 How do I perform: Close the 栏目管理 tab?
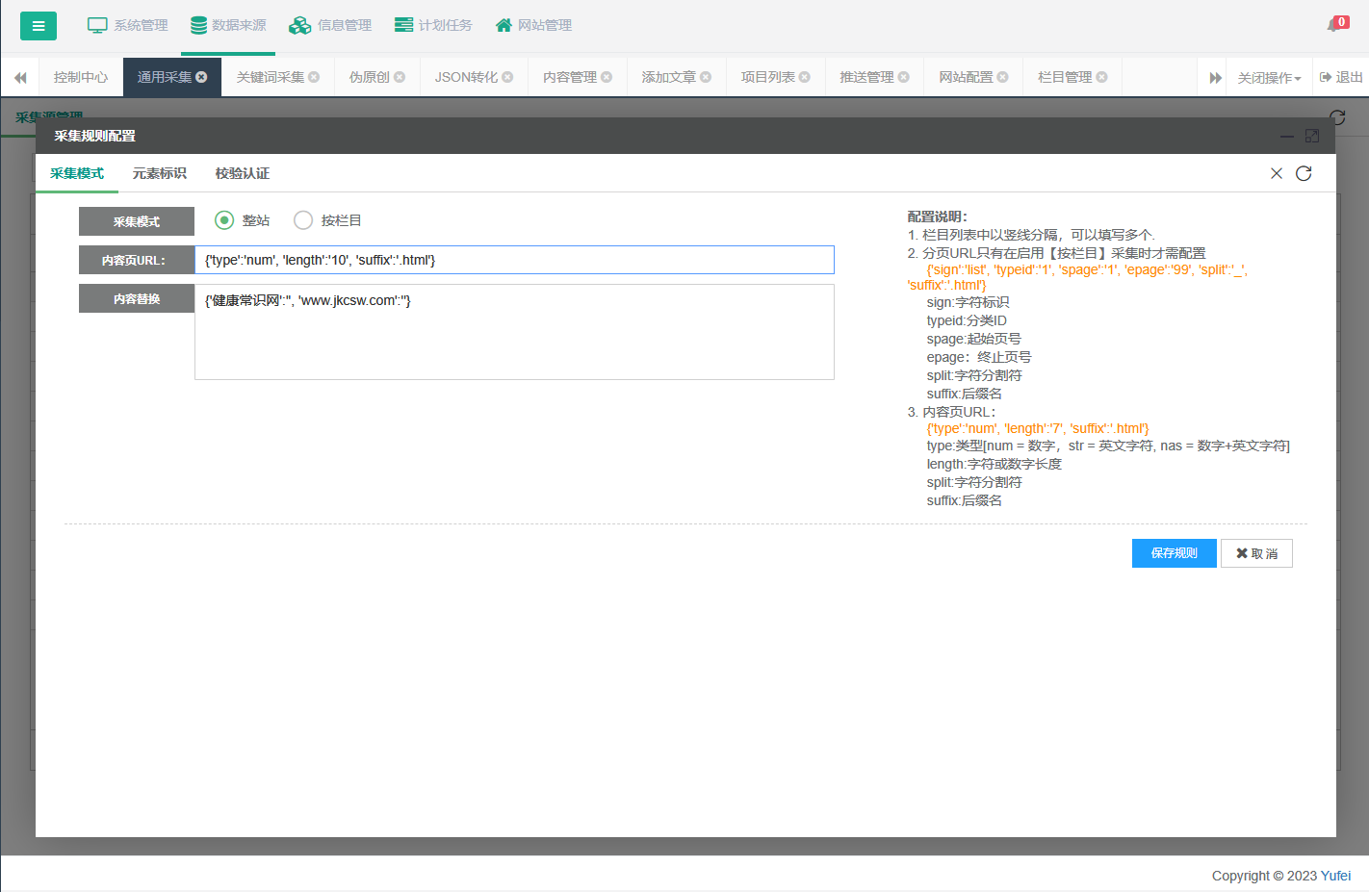1102,77
